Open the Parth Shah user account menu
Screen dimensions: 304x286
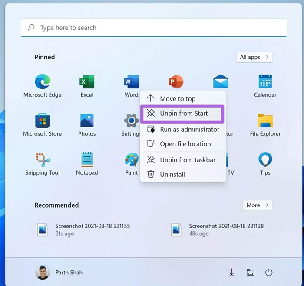pos(59,272)
